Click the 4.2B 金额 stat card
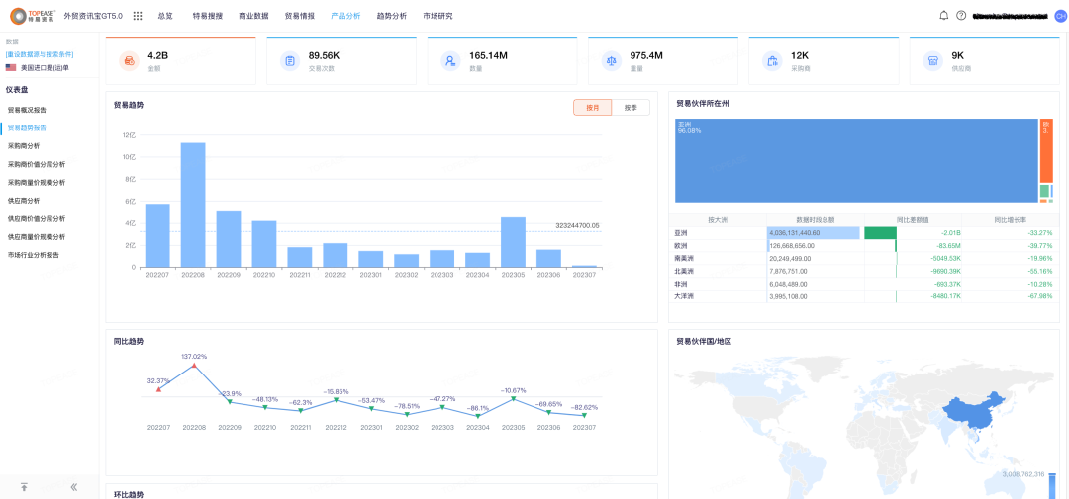Screen dimensions: 1069x499 (181, 60)
